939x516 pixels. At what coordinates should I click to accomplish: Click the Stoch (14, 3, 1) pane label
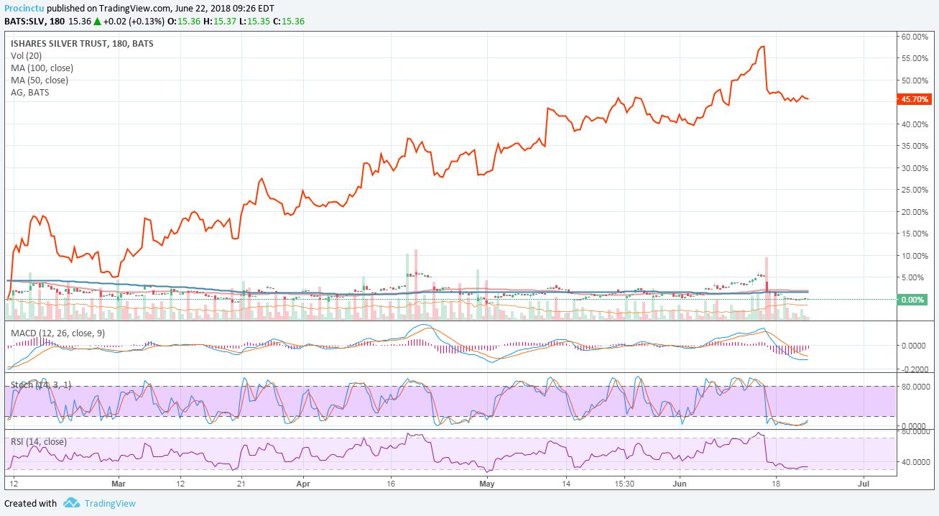click(x=41, y=385)
